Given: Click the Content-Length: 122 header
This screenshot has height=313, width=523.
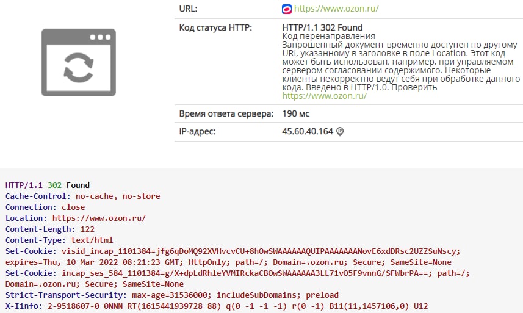Looking at the screenshot, I should click(50, 229).
